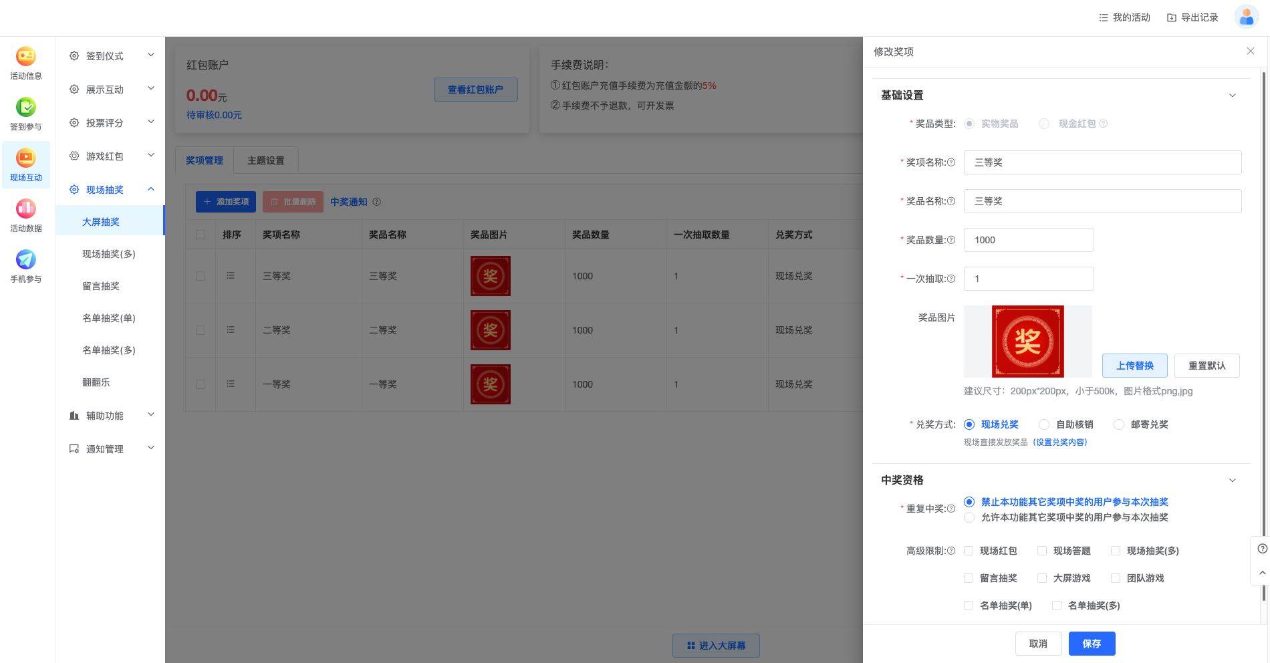Click the user avatar icon
Viewport: 1270px width, 663px height.
(x=1246, y=17)
